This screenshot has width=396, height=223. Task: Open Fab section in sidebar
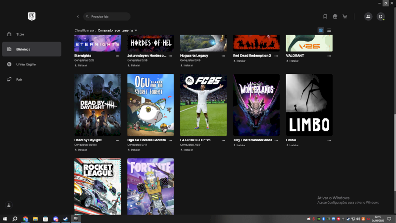pos(19,79)
